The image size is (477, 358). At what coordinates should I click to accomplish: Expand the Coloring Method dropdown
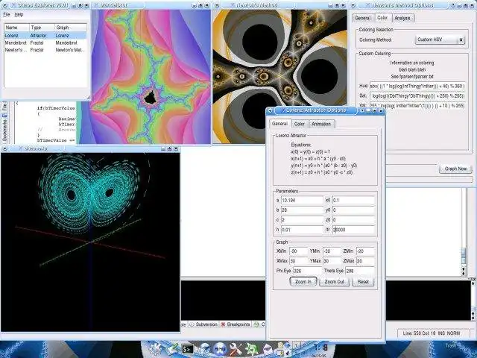pyautogui.click(x=440, y=40)
